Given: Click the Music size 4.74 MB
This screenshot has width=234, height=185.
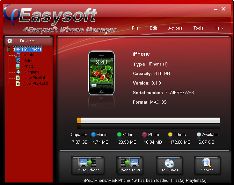Looking at the screenshot, I should pyautogui.click(x=100, y=142).
